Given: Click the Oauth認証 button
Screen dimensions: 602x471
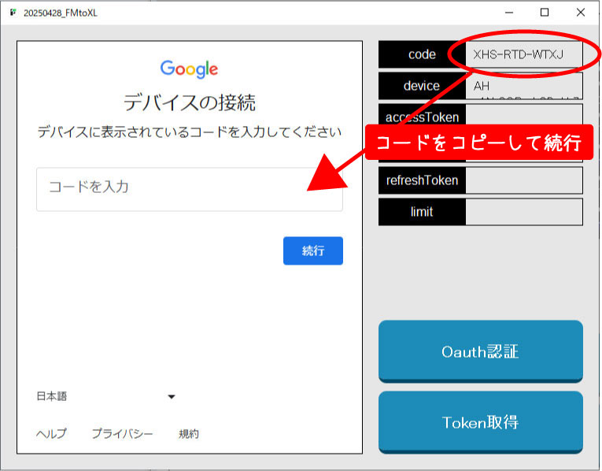Looking at the screenshot, I should click(480, 351).
